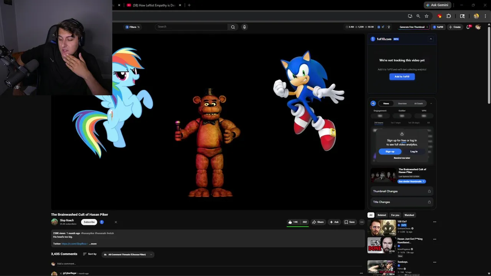Open options for 'Tomboys.' video

(x=435, y=262)
